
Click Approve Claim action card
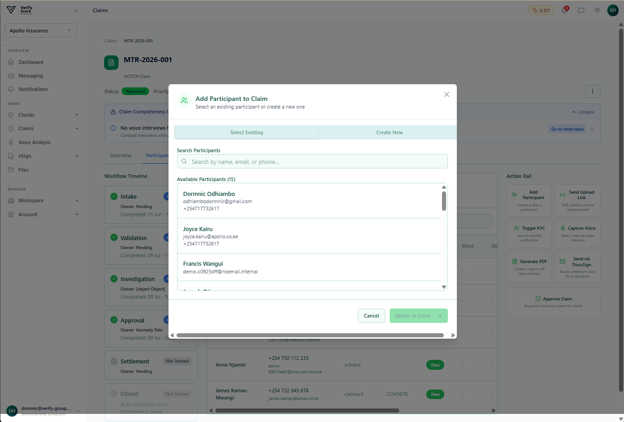pos(553,302)
